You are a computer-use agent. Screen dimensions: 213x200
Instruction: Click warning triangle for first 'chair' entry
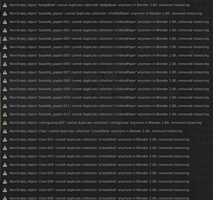5,131
